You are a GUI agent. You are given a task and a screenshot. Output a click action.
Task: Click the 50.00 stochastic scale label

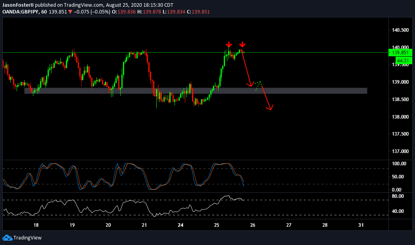[x=398, y=177]
